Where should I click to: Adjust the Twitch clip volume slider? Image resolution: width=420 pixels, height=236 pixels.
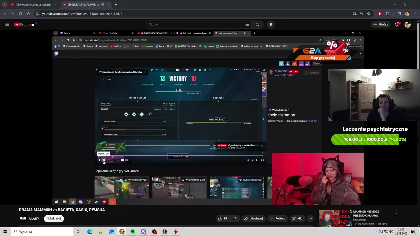point(115,160)
